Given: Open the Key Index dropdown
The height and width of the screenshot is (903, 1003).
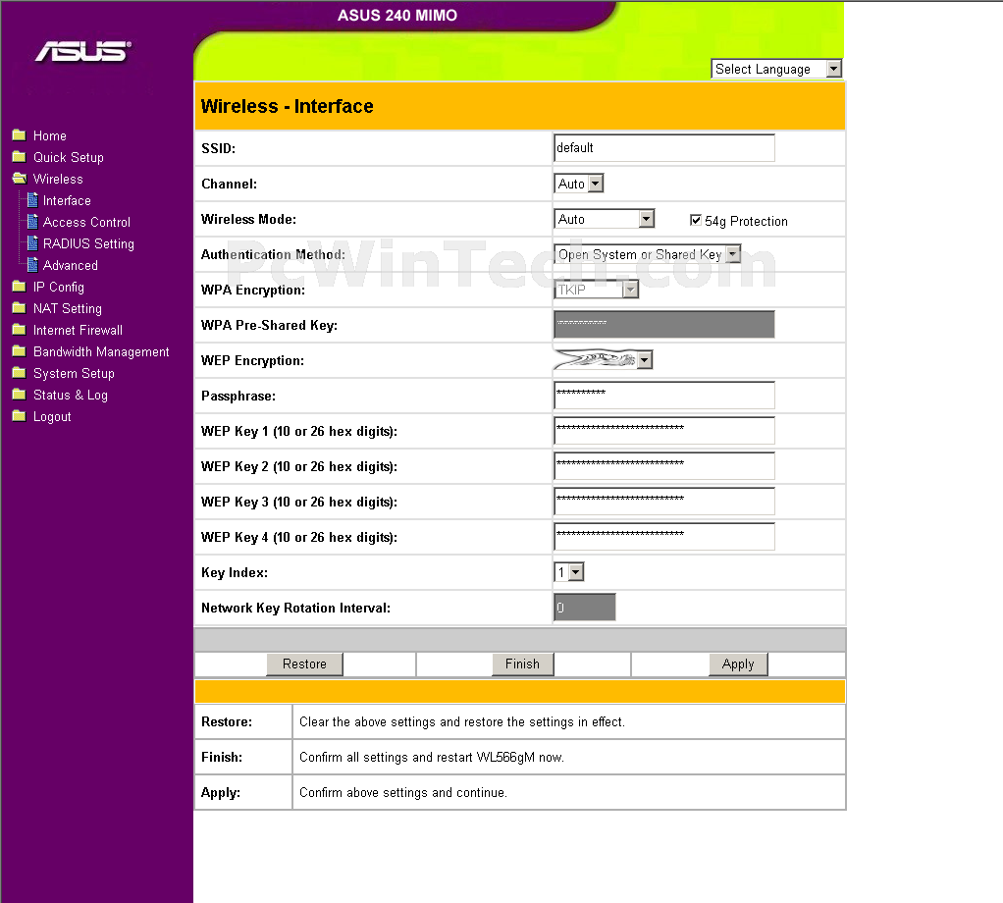Looking at the screenshot, I should (568, 572).
